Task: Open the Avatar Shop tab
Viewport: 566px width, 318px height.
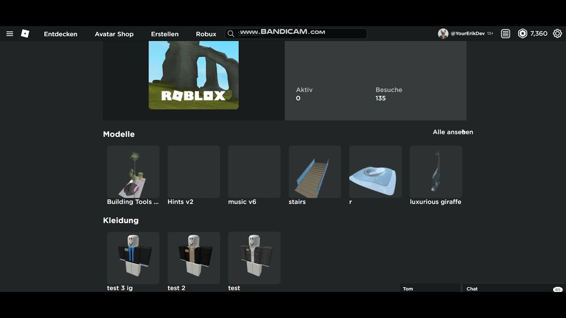Action: point(114,34)
